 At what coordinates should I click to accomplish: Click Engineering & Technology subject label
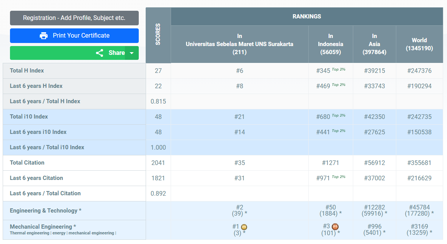[45, 211]
